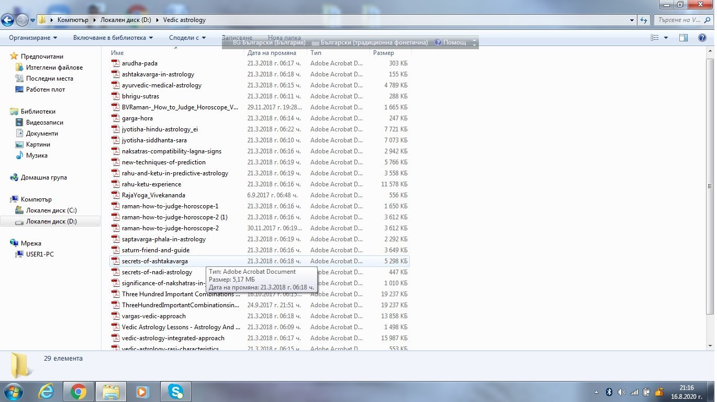Click the change view icon
The height and width of the screenshot is (402, 717).
(654, 38)
